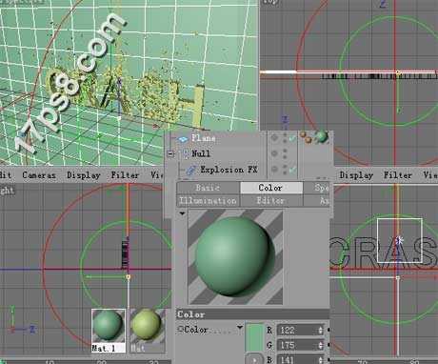This screenshot has width=438, height=364.
Task: Open Display menu in left viewport
Action: pos(84,175)
